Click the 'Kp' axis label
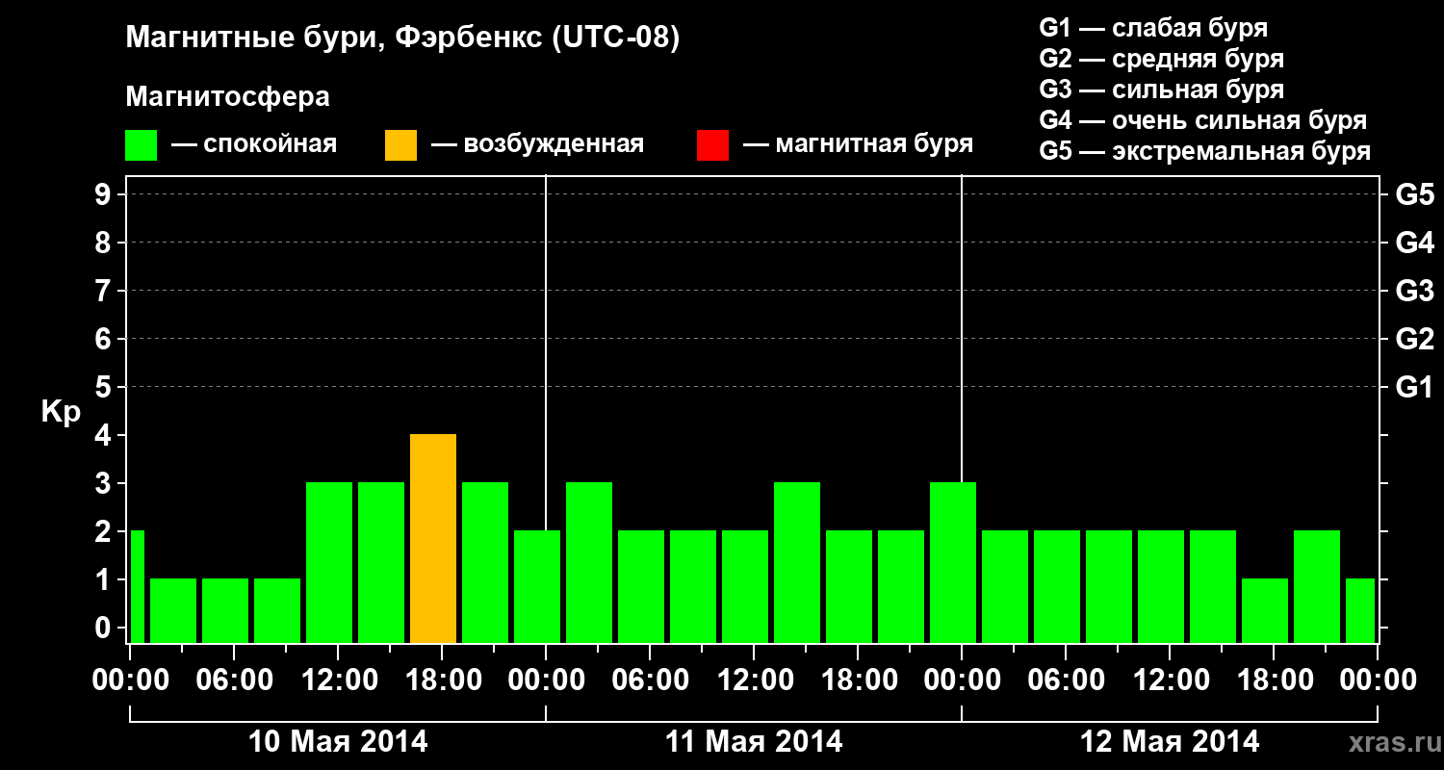 (61, 412)
